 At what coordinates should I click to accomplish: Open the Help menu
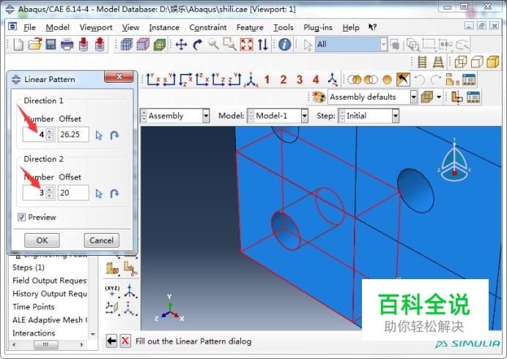[351, 28]
